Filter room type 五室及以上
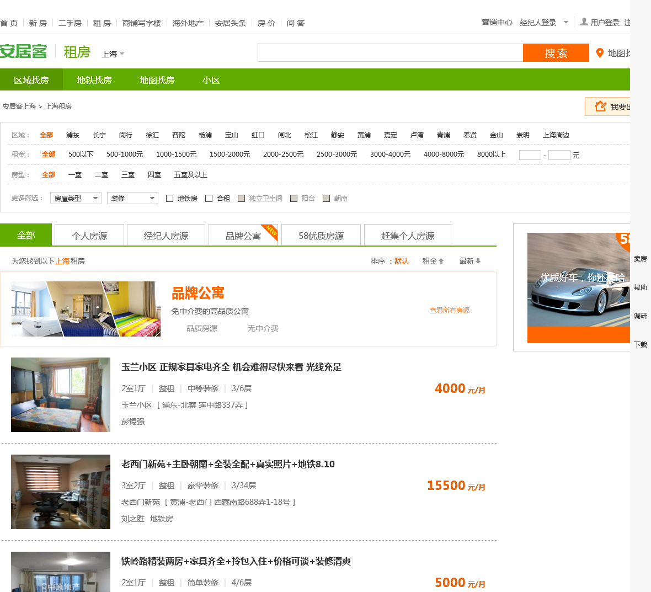The width and height of the screenshot is (651, 592). (x=190, y=175)
